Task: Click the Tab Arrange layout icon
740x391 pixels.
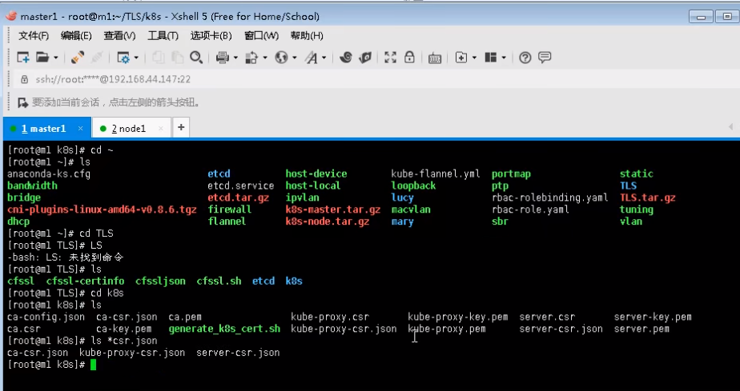Action: [x=491, y=58]
